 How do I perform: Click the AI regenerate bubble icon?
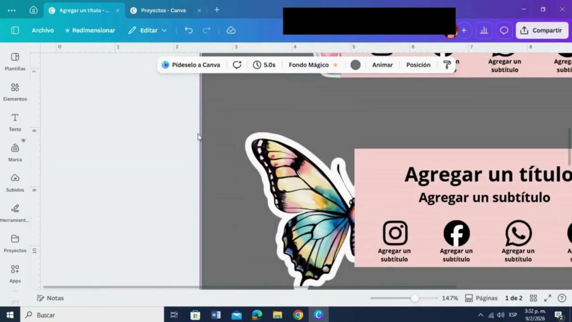[x=237, y=65]
